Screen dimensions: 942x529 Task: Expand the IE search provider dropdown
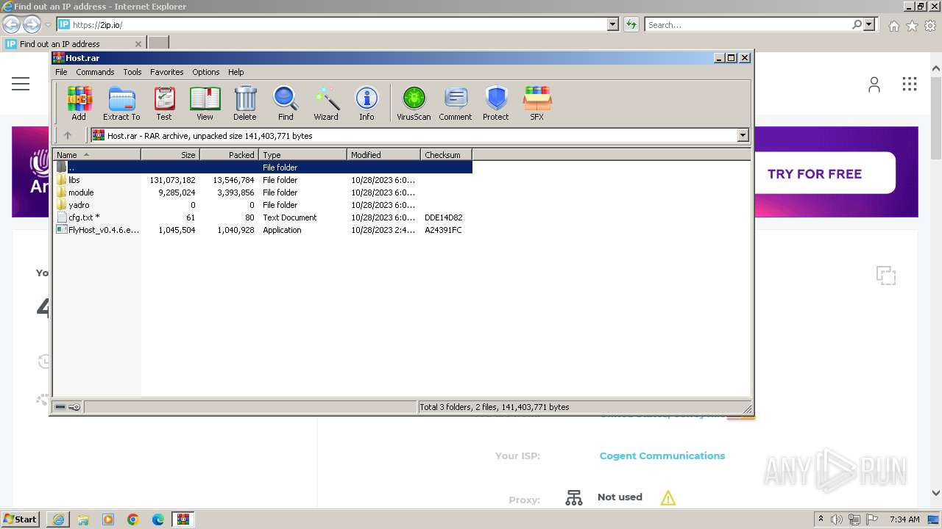[869, 24]
